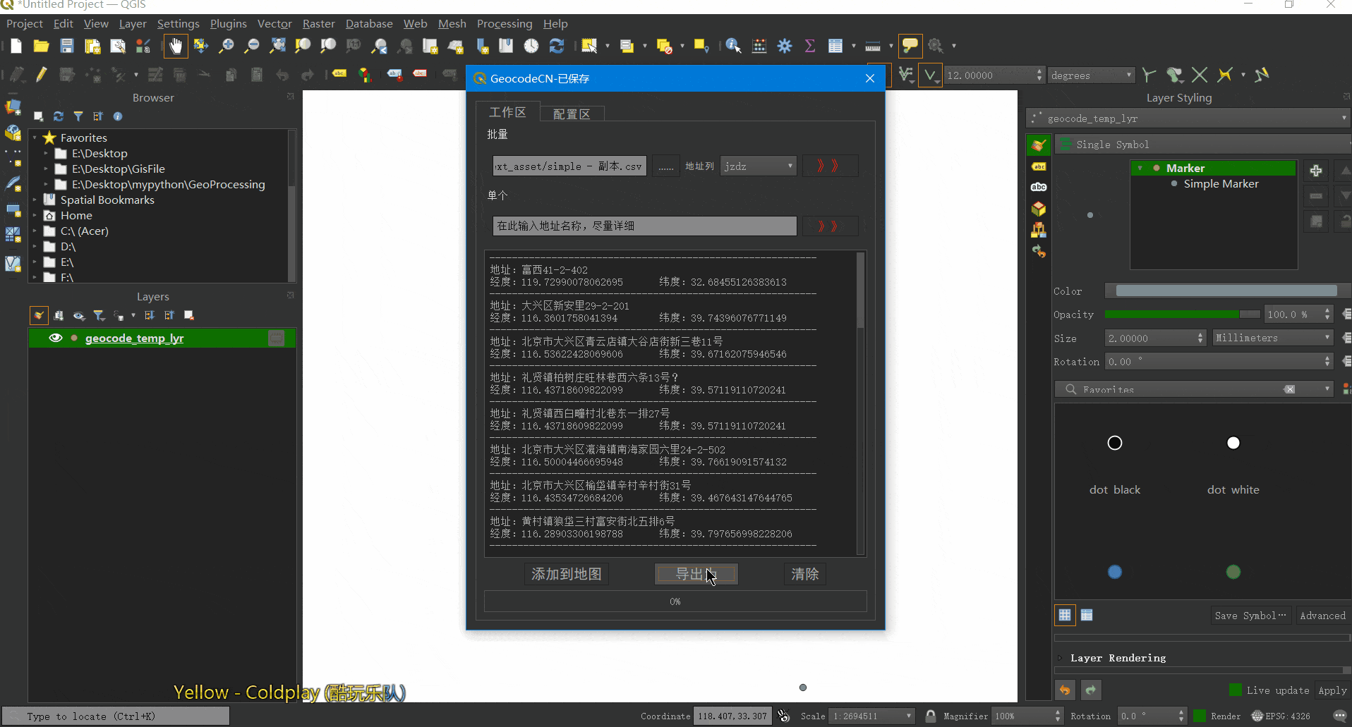1352x727 pixels.
Task: Open the Processing Toolbox gear icon
Action: click(785, 47)
